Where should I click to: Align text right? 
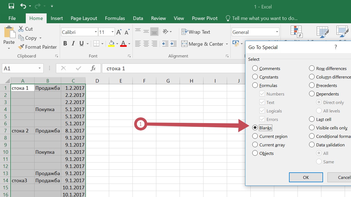point(154,44)
